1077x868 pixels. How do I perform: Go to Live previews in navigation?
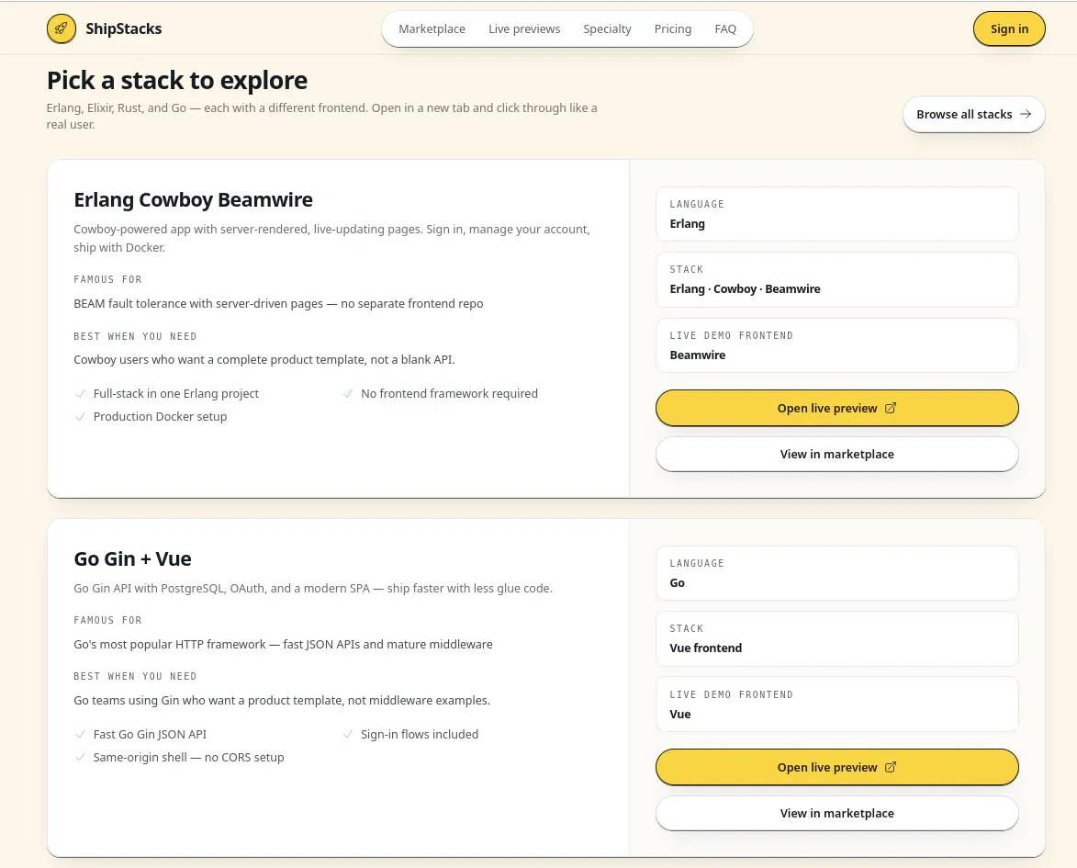pyautogui.click(x=524, y=28)
